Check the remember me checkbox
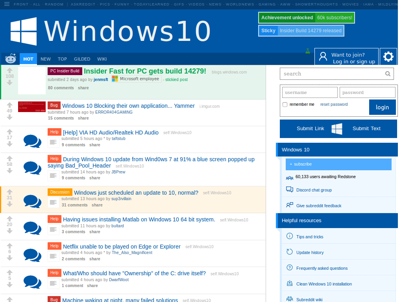 point(285,105)
